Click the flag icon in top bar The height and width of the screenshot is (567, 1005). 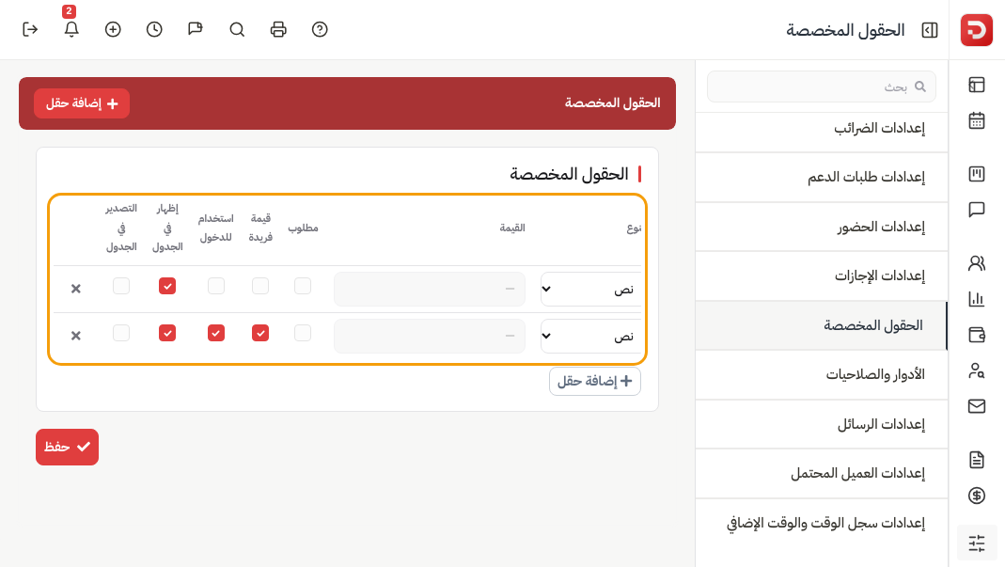click(196, 29)
